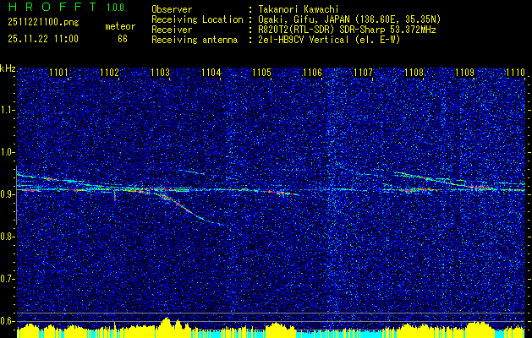Select the filename 2511221100.png
Viewport: 532px width, 338px height.
(x=43, y=22)
